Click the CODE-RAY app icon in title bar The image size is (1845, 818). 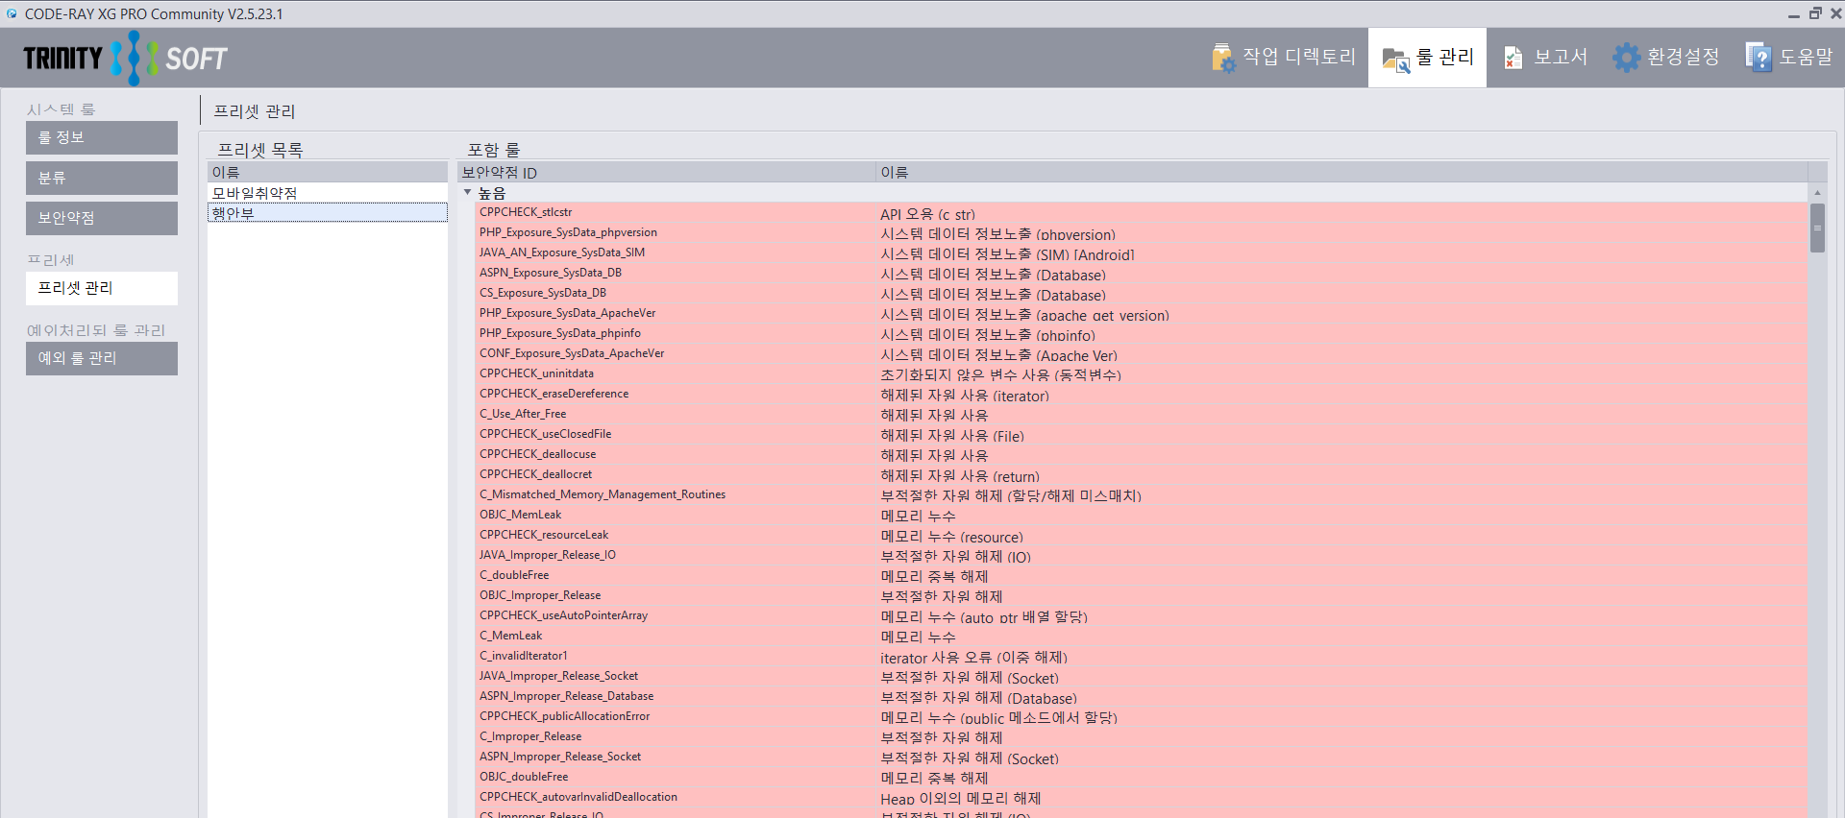tap(12, 13)
